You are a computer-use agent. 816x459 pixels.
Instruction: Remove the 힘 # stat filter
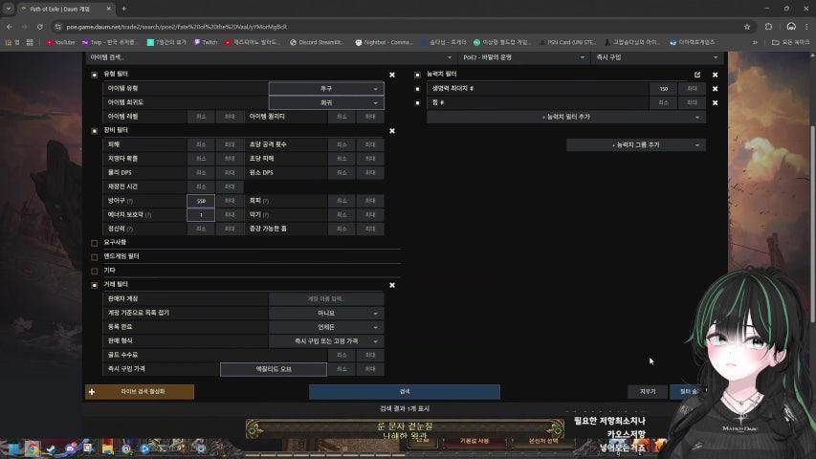tap(715, 103)
